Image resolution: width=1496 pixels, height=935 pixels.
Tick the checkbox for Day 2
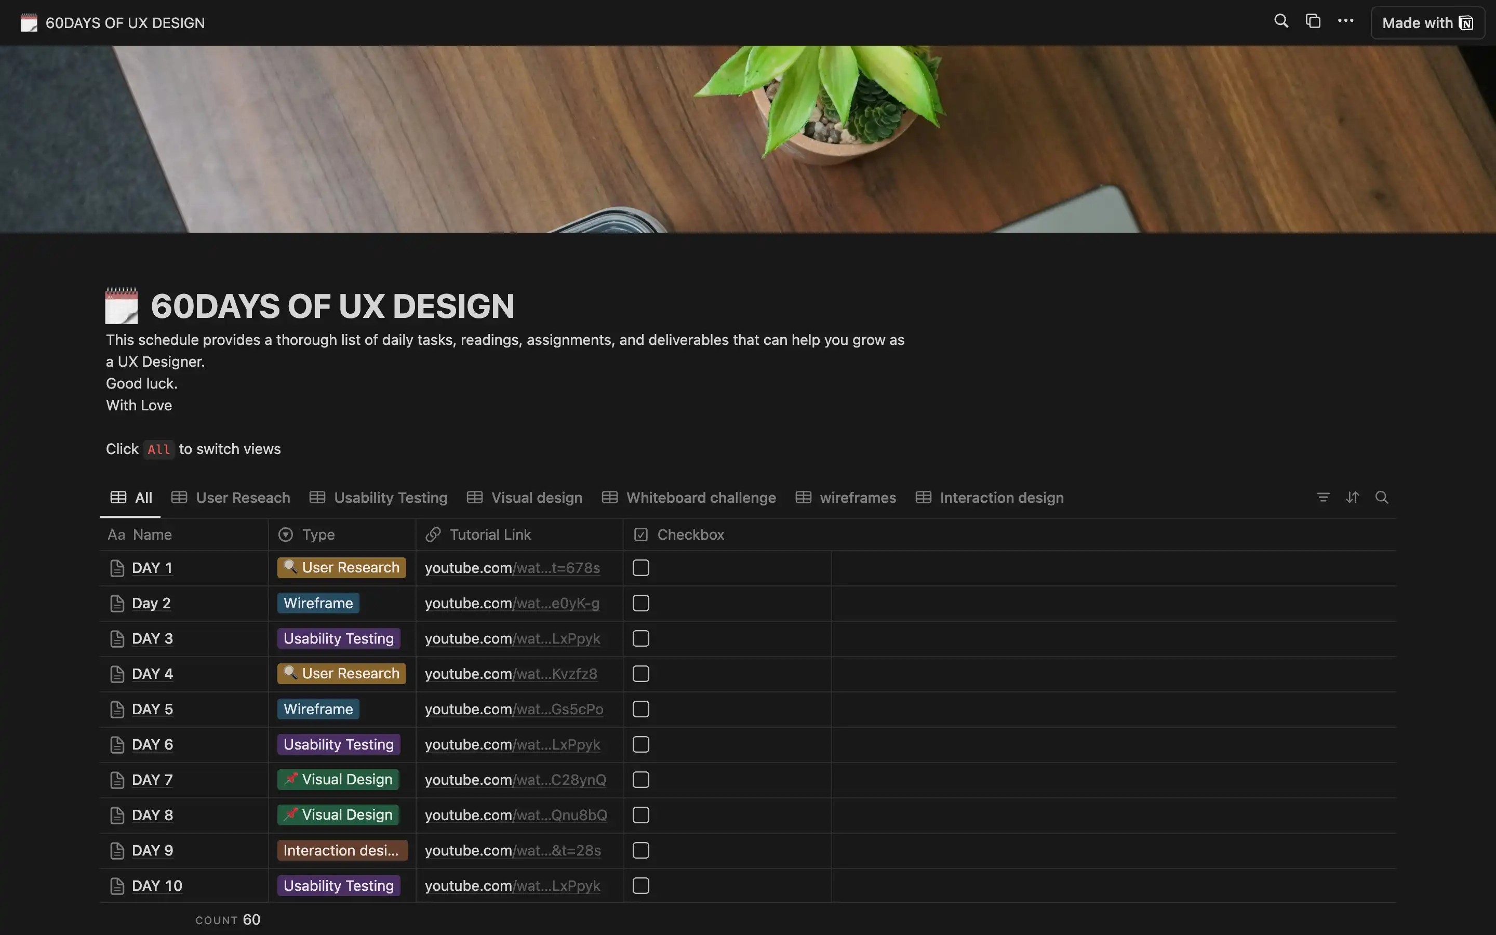coord(641,603)
